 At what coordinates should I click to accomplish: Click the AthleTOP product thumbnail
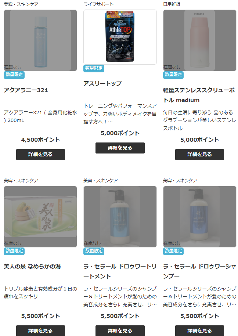[x=120, y=37]
